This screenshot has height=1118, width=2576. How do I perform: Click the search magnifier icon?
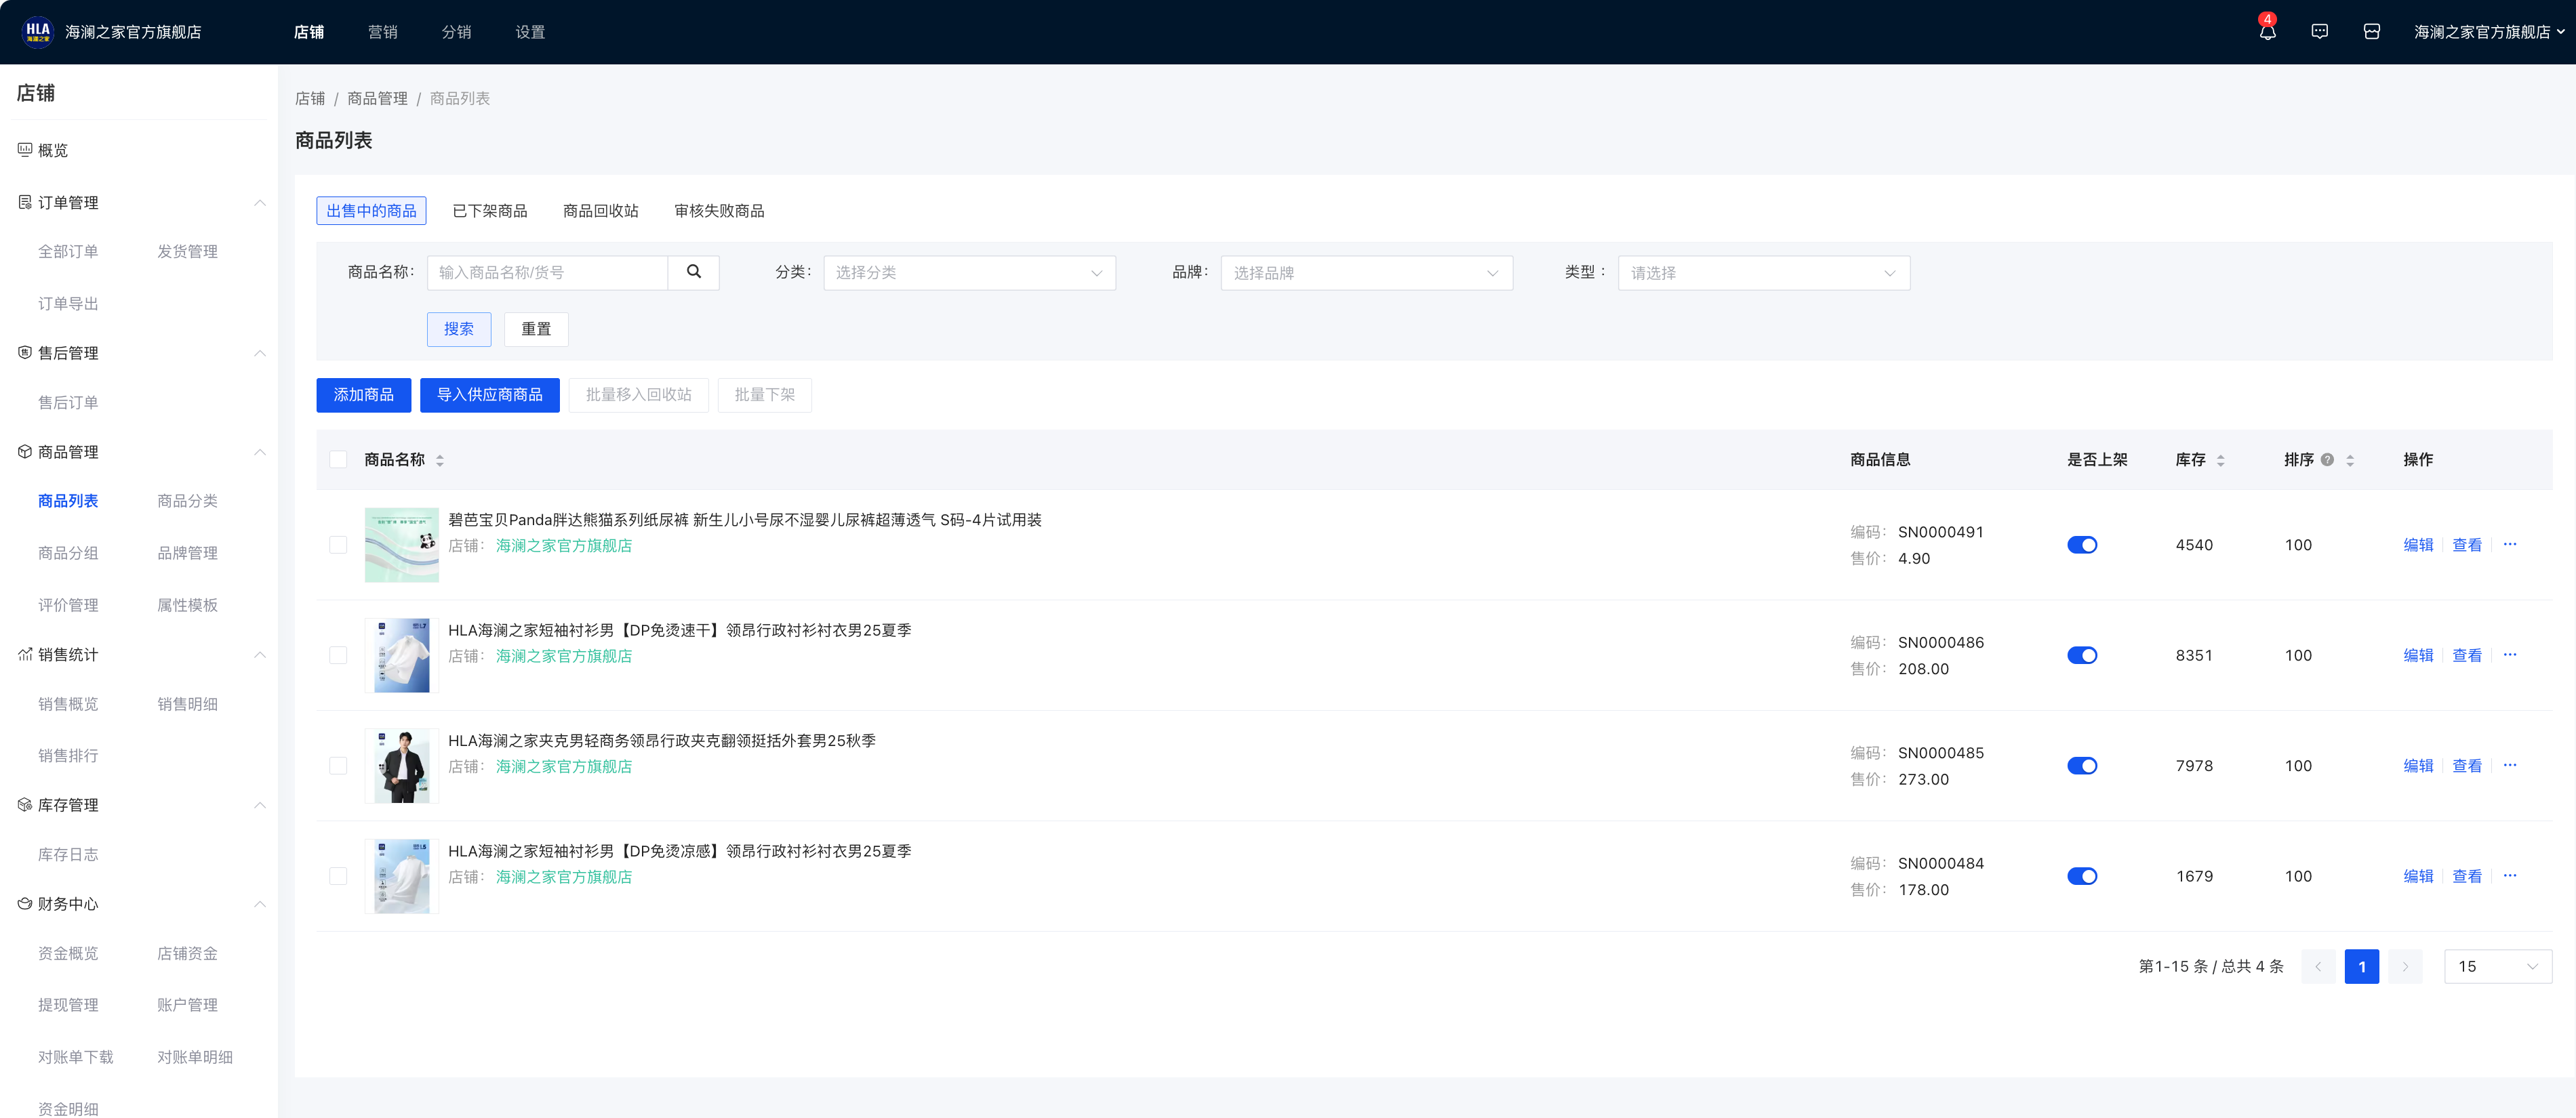[x=694, y=272]
